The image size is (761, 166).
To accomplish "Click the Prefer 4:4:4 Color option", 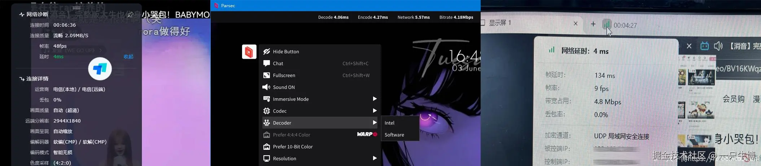I will [x=320, y=135].
